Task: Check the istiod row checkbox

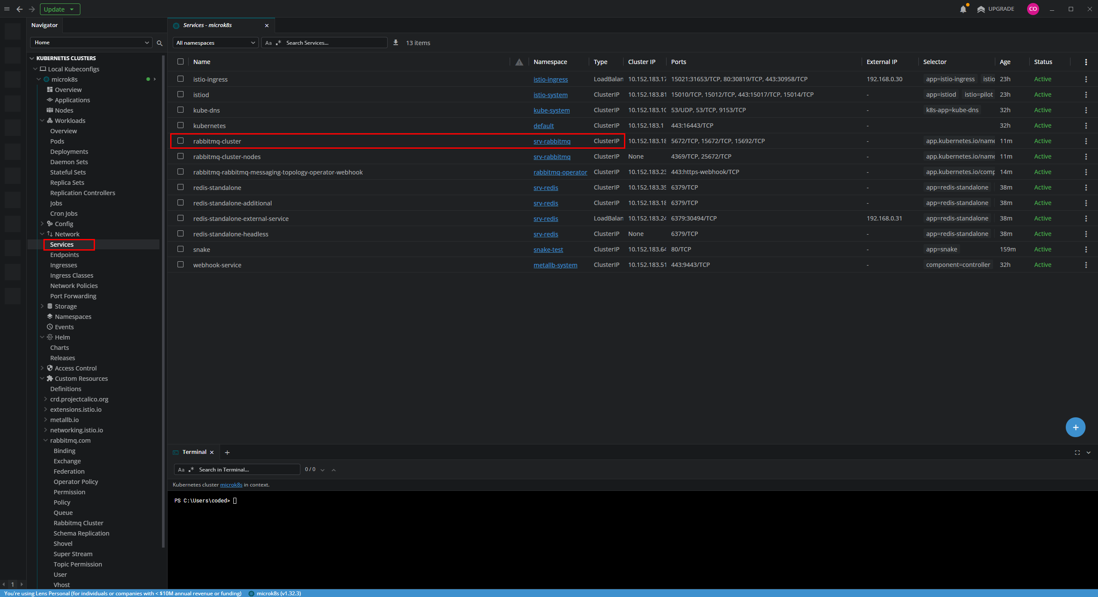Action: tap(180, 94)
